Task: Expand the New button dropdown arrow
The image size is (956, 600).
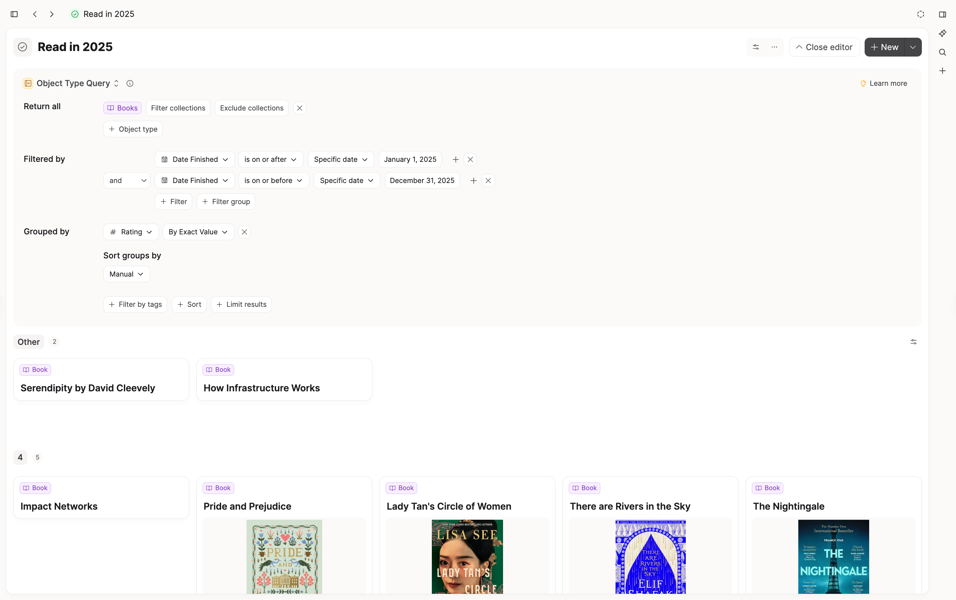Action: pyautogui.click(x=913, y=47)
